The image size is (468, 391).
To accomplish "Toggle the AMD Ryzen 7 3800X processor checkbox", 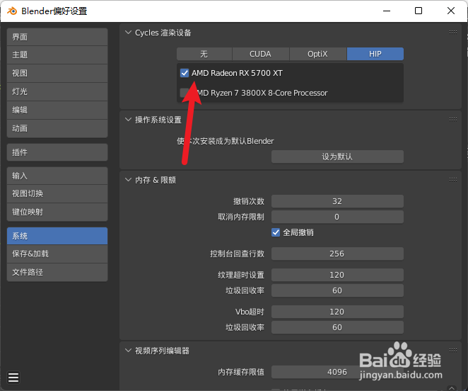I will pyautogui.click(x=185, y=93).
